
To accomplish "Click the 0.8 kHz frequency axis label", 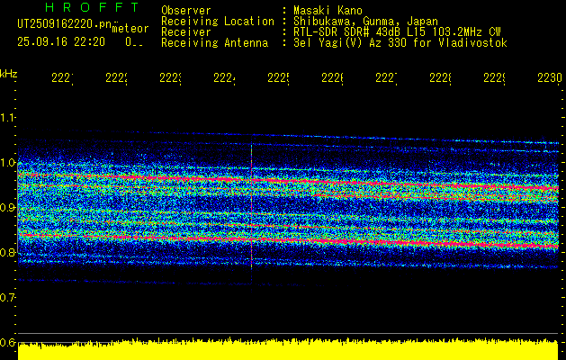I will pyautogui.click(x=8, y=252).
